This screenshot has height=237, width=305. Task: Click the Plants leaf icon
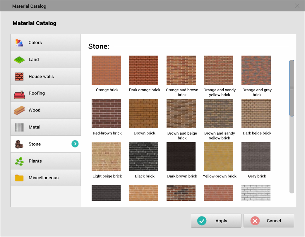(x=19, y=161)
